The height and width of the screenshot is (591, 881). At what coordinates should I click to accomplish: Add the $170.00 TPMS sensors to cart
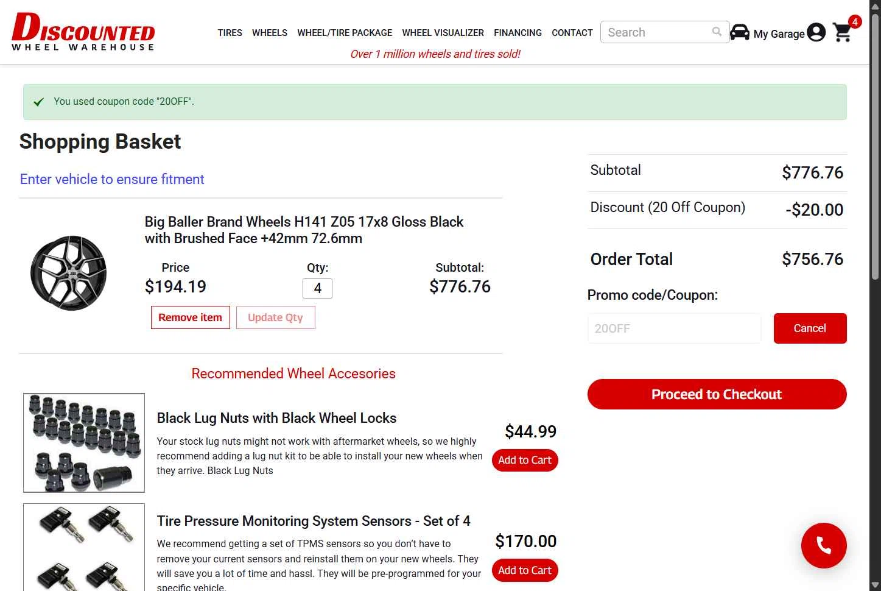tap(525, 570)
